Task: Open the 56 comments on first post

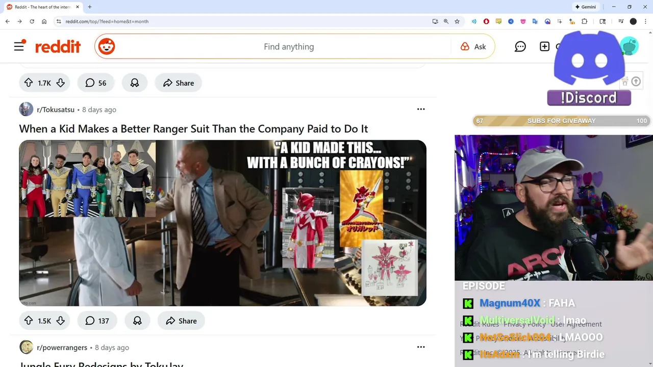Action: (x=96, y=83)
